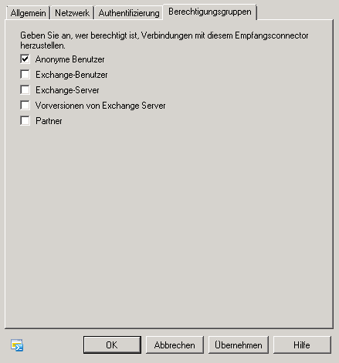
Task: Click the 'Partner' label text
Action: coord(49,121)
